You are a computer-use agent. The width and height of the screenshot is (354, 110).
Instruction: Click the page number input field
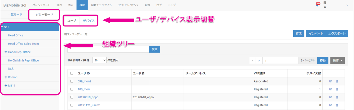pos(280,60)
